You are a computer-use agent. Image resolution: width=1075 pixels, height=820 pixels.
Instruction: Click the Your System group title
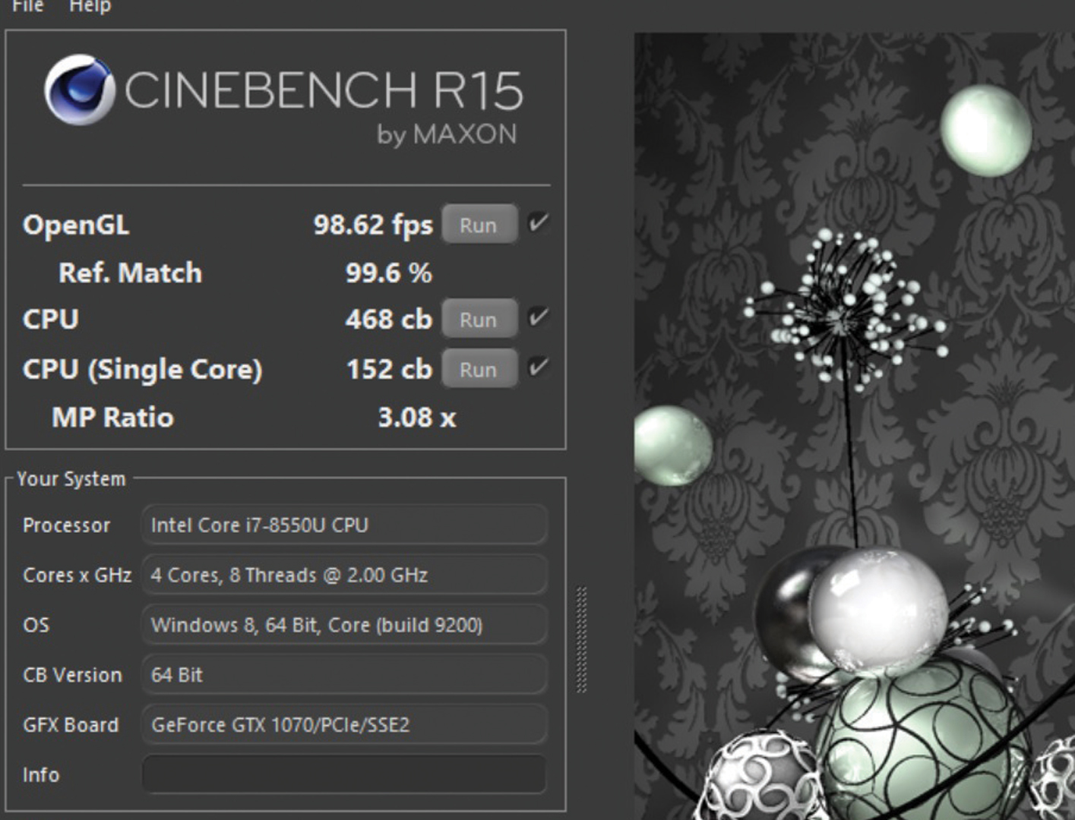coord(71,479)
